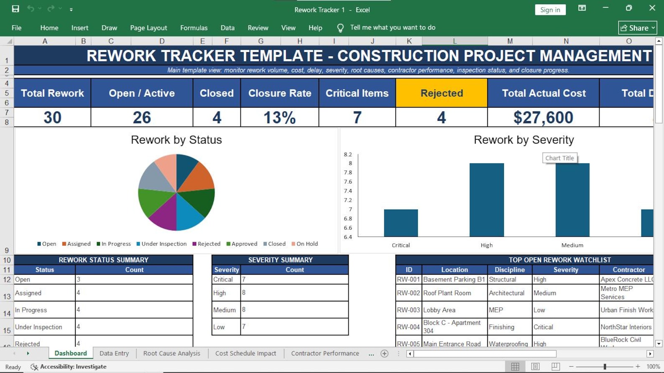Screen dimensions: 664x373
Task: Click the New sheet plus icon
Action: (x=385, y=354)
